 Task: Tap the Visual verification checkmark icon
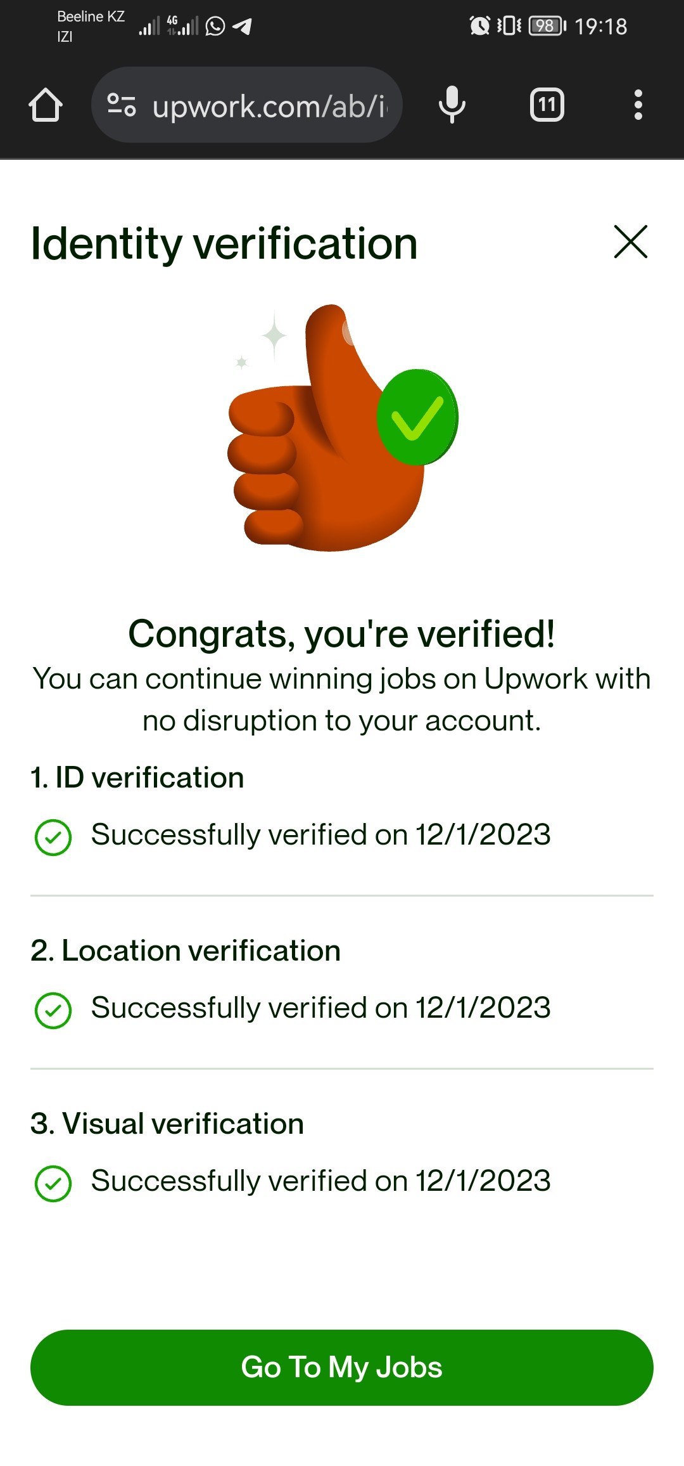53,1184
